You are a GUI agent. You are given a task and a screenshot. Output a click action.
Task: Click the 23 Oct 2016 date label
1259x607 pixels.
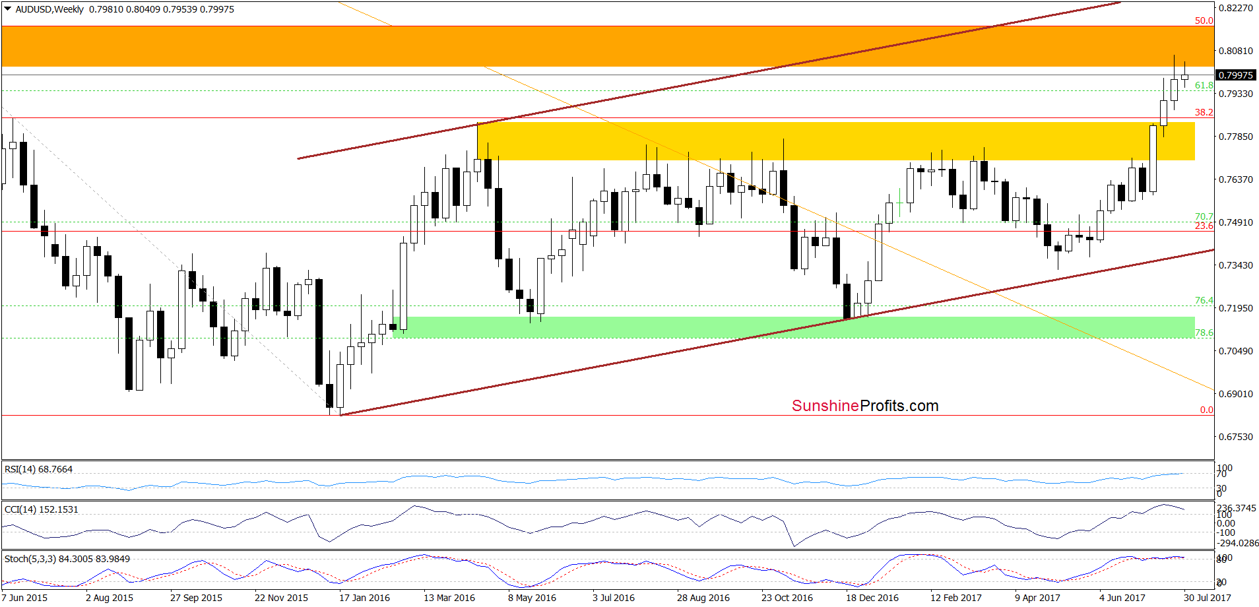click(787, 598)
